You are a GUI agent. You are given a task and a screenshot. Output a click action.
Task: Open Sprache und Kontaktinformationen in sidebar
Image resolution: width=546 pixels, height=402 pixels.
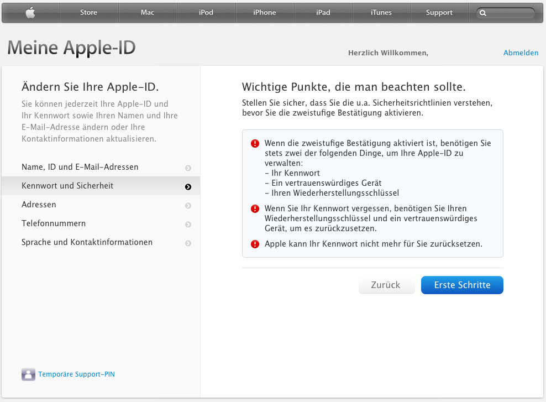tap(101, 242)
